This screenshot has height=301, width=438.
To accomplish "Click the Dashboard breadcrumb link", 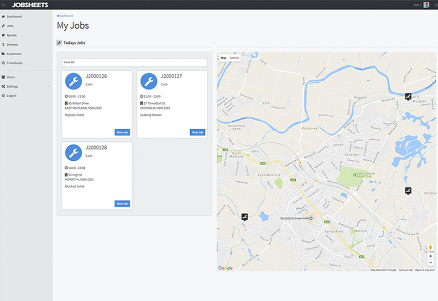I will tap(65, 16).
